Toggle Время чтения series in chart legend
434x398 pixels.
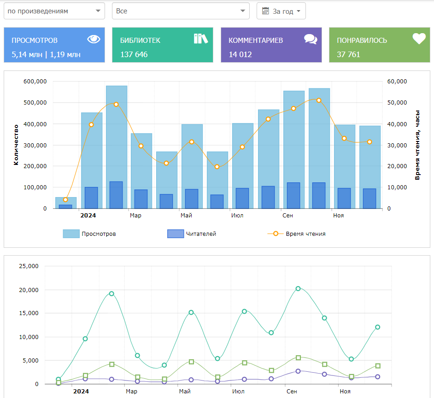tap(305, 234)
